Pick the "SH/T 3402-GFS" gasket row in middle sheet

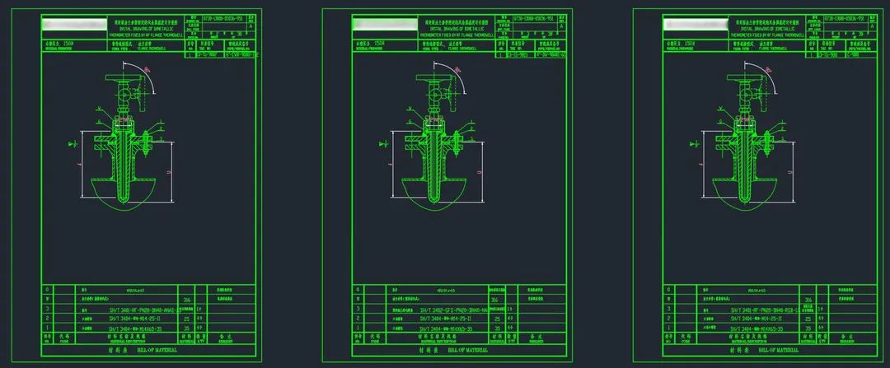(459, 310)
